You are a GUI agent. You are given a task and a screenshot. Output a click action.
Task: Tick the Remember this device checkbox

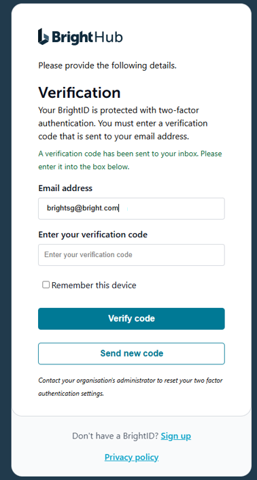coord(46,285)
